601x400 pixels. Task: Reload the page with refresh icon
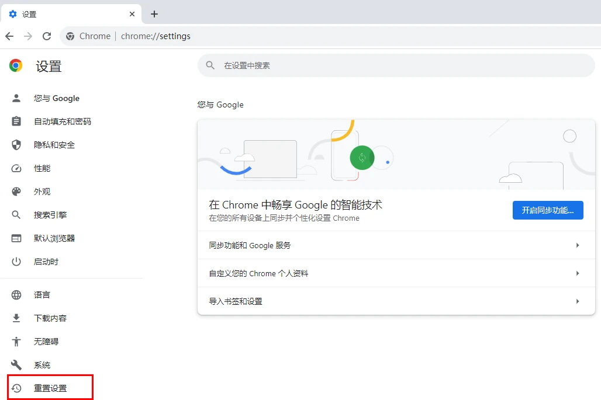pyautogui.click(x=47, y=36)
